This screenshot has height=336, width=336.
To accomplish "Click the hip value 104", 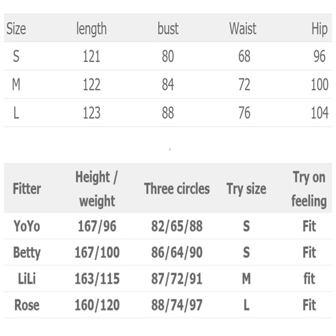I will coord(320,113).
